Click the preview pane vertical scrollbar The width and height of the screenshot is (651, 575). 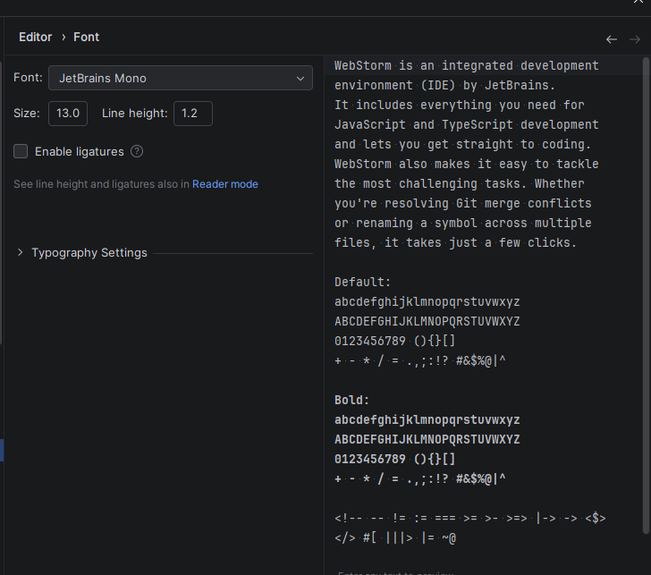tap(646, 295)
